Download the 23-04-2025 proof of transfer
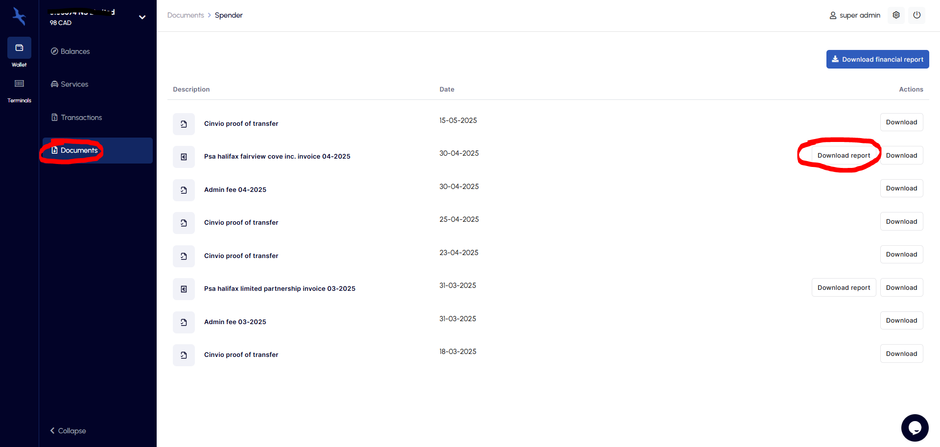The height and width of the screenshot is (447, 940). [901, 255]
